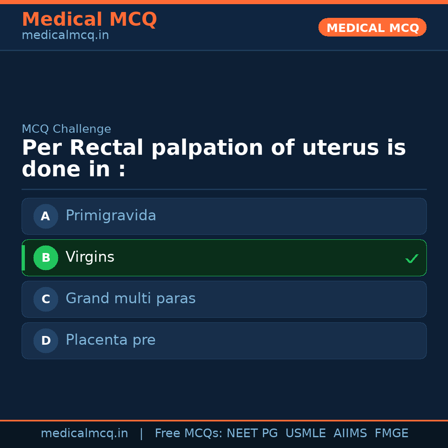This screenshot has width=448, height=448.
Task: Click the Free MCQs footer label
Action: (188, 433)
